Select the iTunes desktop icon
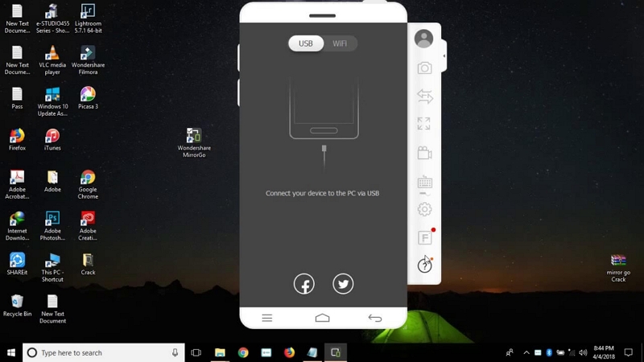This screenshot has width=644, height=362. (52, 139)
